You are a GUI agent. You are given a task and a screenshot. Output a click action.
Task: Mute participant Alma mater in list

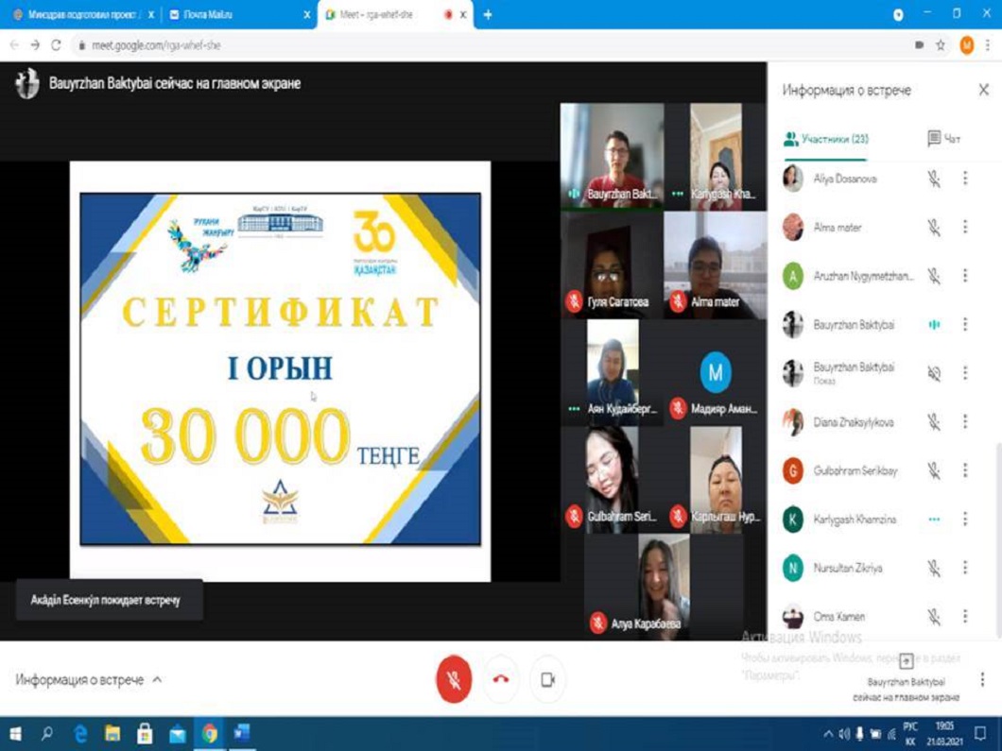point(934,228)
